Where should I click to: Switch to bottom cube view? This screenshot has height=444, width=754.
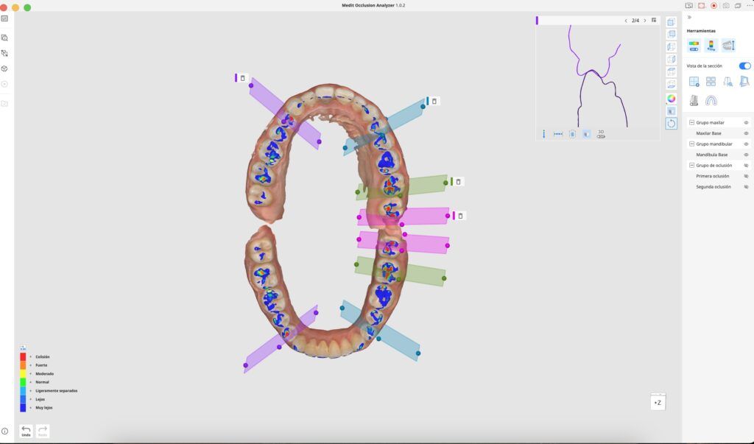(x=671, y=84)
